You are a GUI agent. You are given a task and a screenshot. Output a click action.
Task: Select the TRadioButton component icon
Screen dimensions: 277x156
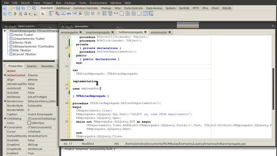point(99,13)
